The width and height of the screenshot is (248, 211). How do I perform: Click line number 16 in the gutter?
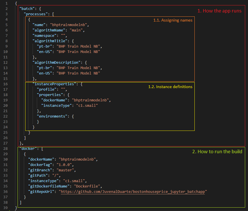5,84
